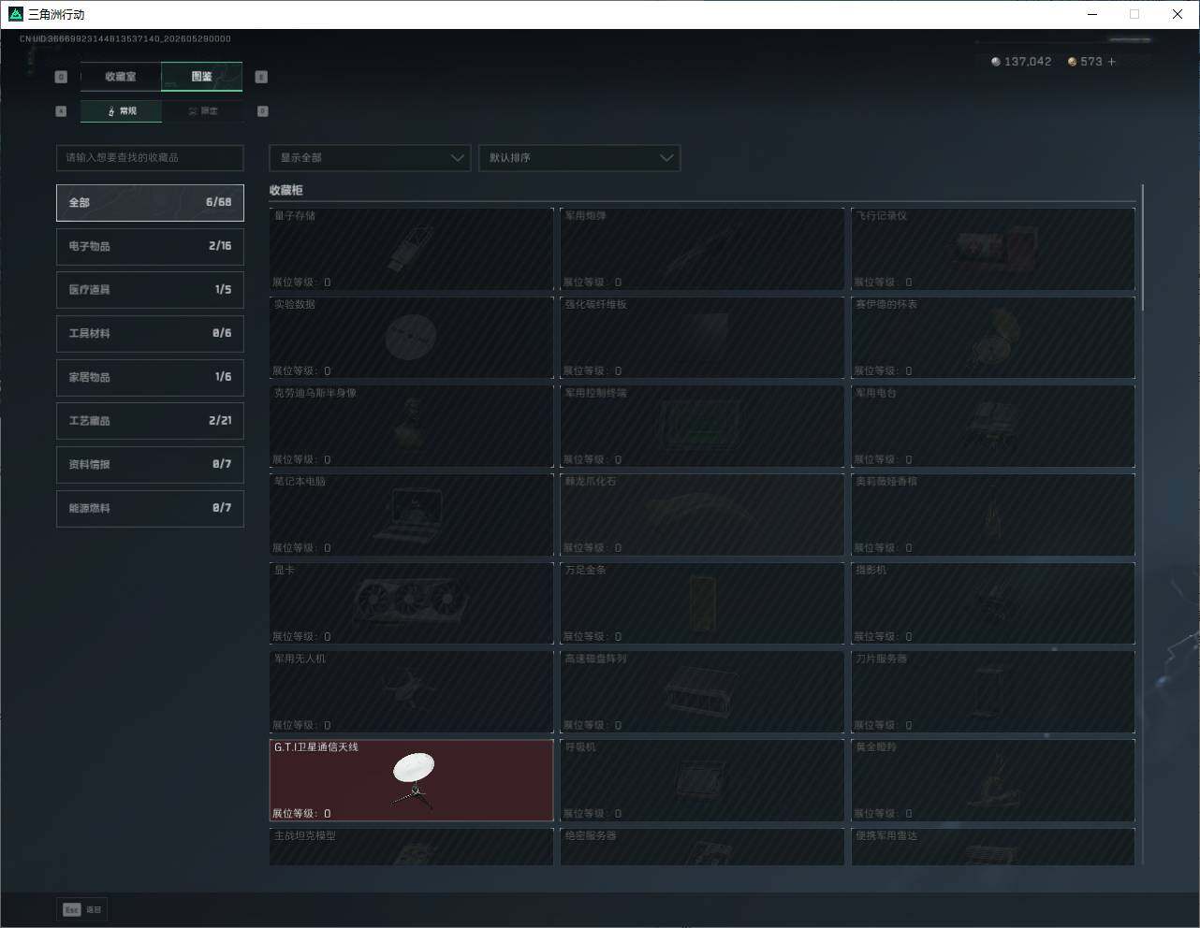Open the 摄影机 collectible card
1200x928 pixels.
coord(993,603)
